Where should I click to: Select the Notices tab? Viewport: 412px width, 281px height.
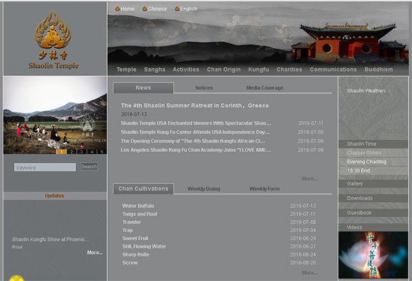[x=204, y=88]
